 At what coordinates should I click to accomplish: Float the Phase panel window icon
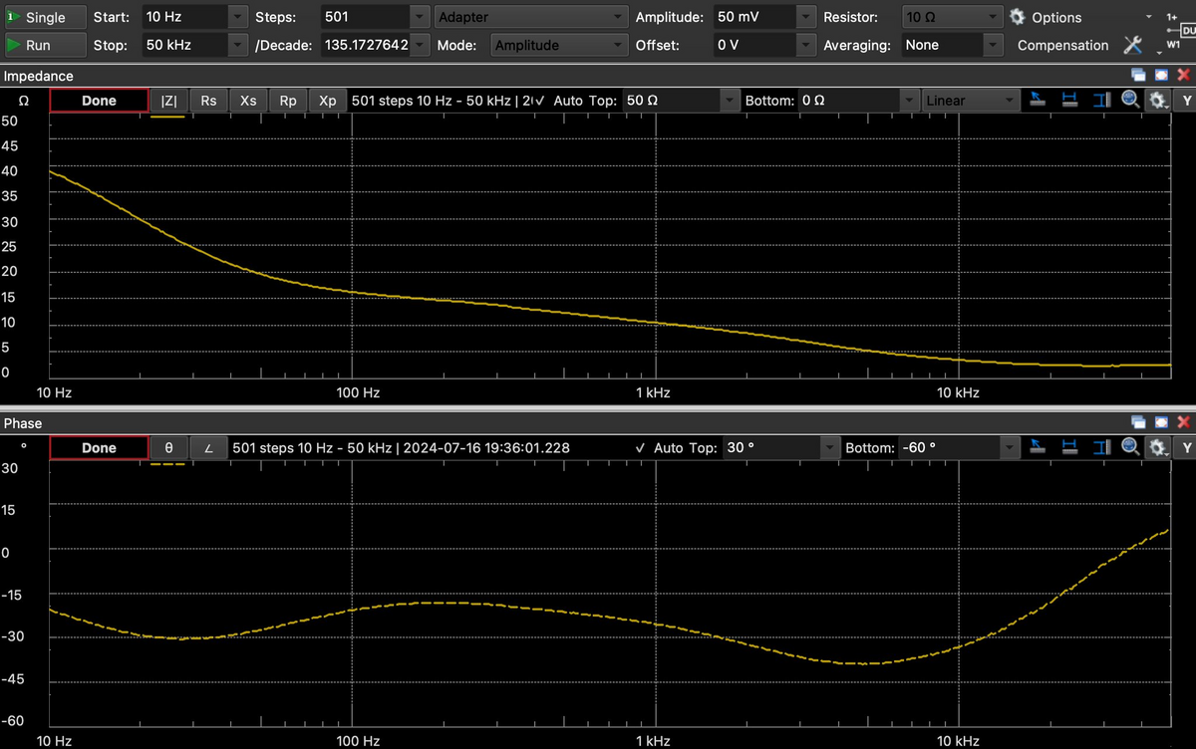point(1138,422)
